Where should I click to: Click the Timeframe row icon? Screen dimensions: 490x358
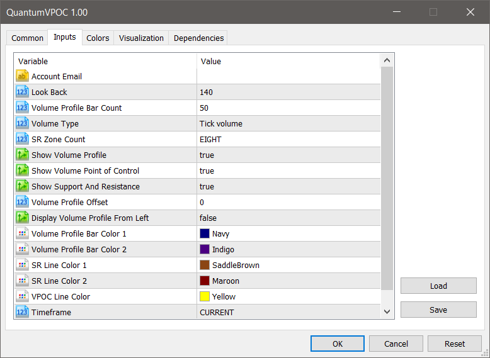coord(22,312)
